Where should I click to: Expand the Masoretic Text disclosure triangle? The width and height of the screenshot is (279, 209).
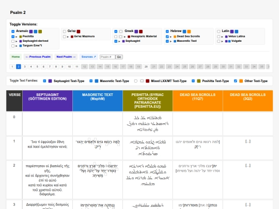(x=171, y=41)
